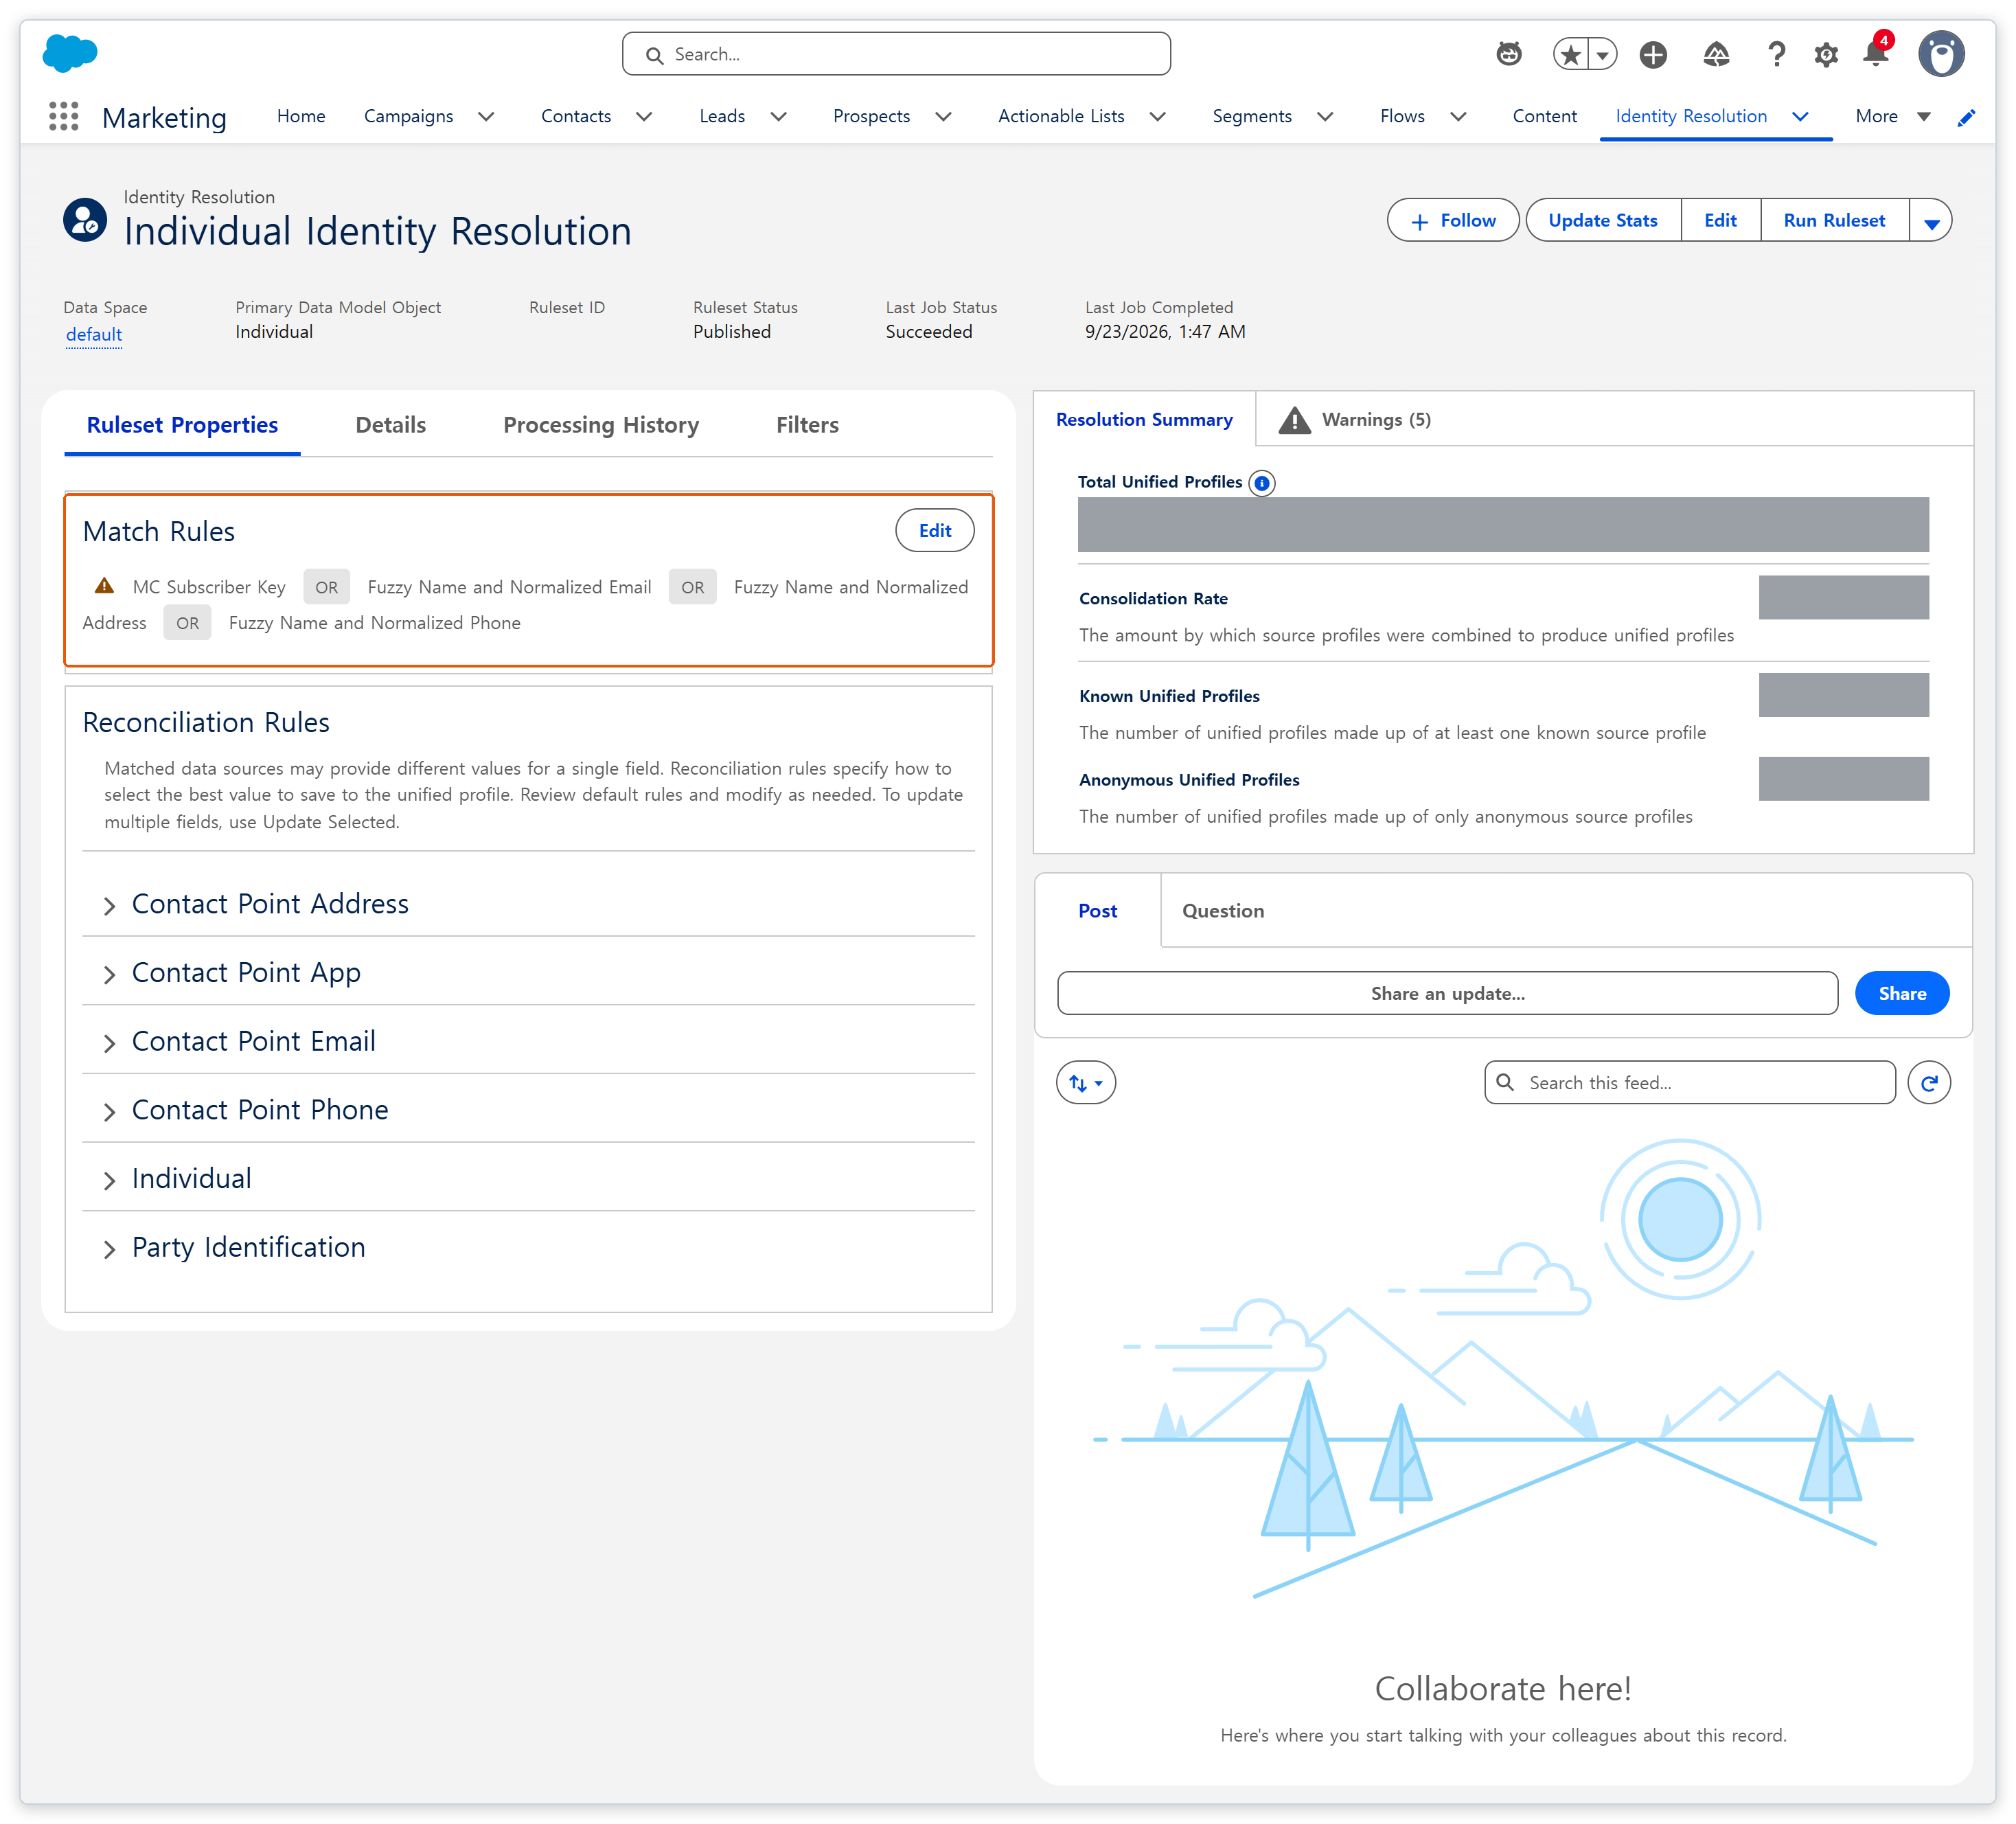Click the feed sort icon button

[1086, 1082]
